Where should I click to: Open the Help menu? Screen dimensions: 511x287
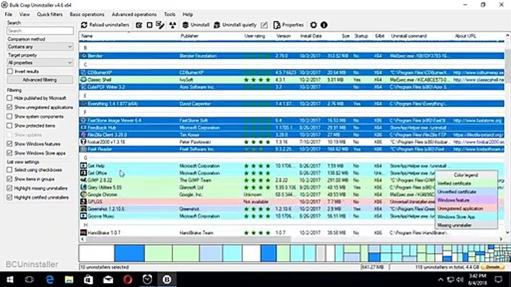point(188,14)
